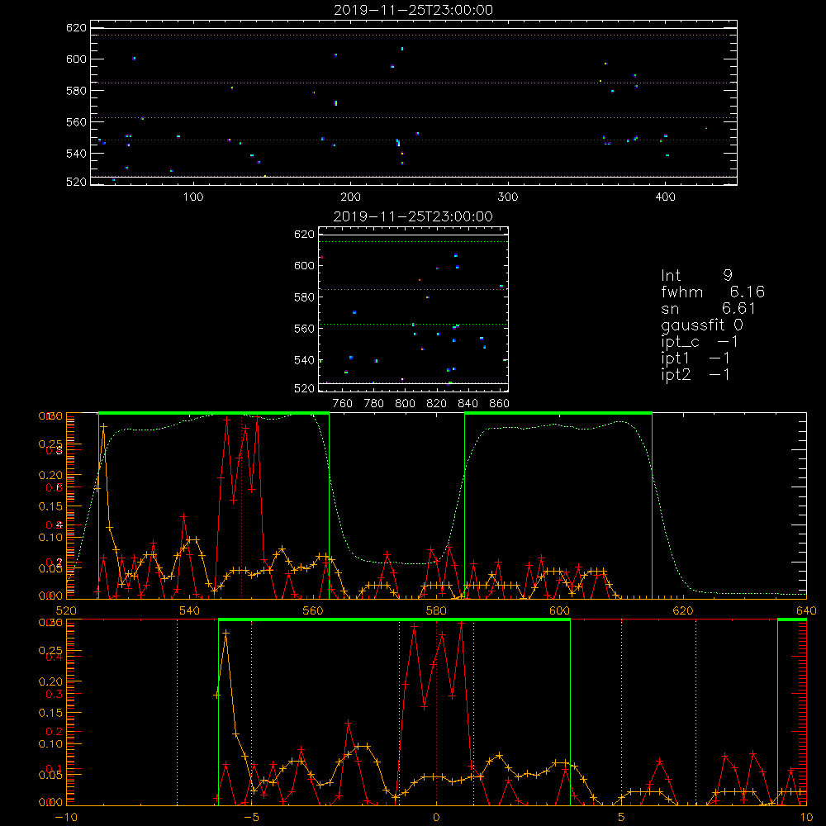
Task: Select the 600 y-axis label on the small middle plot
Action: (305, 265)
